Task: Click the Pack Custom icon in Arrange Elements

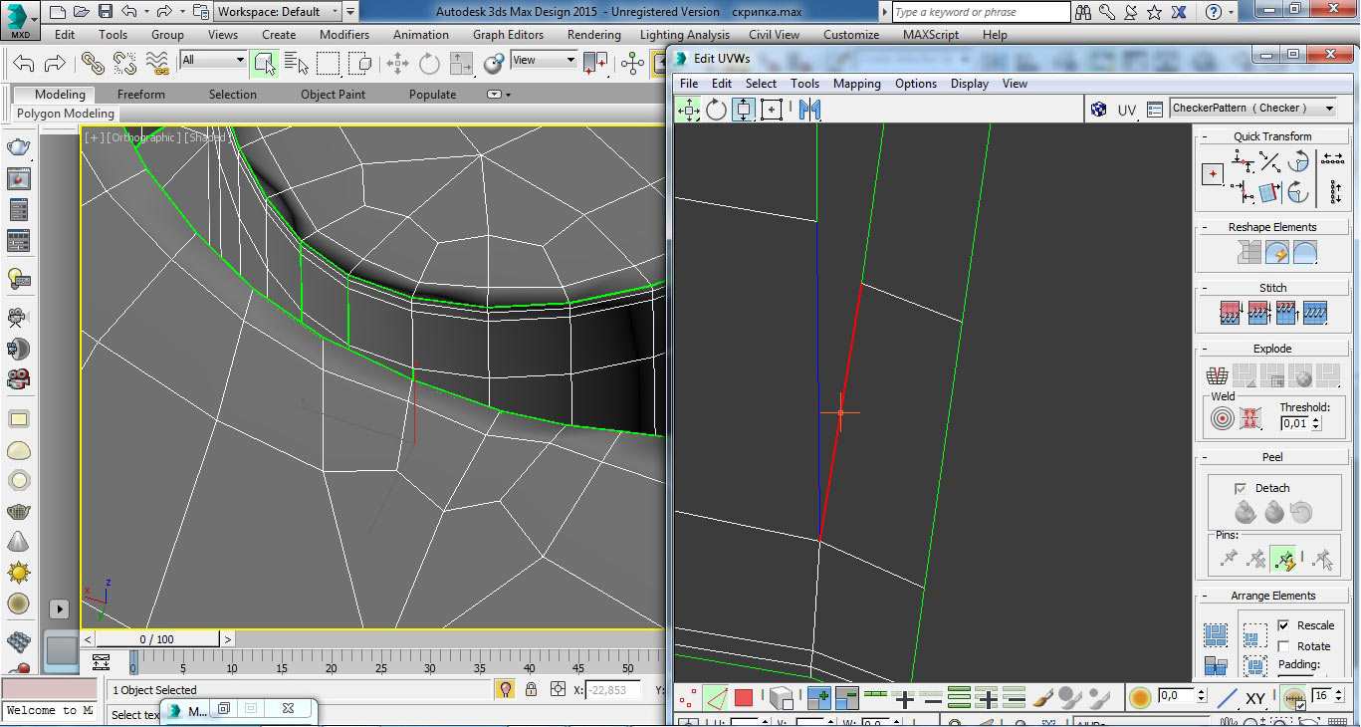Action: click(1215, 634)
